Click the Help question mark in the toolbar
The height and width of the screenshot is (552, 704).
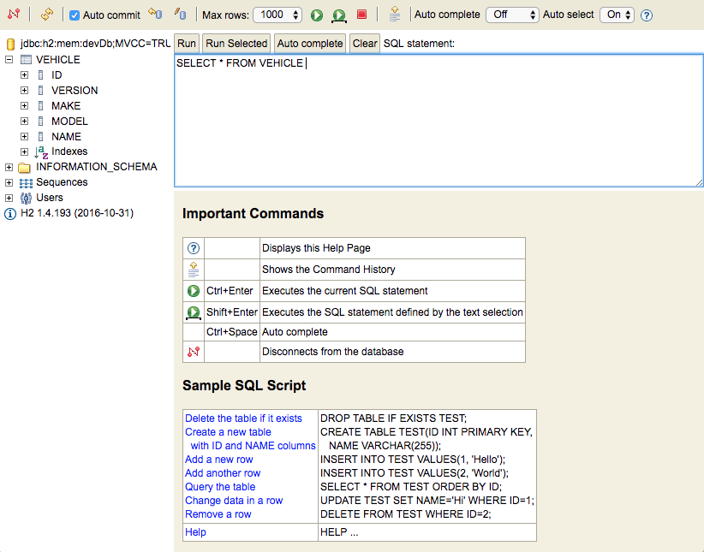coord(647,15)
